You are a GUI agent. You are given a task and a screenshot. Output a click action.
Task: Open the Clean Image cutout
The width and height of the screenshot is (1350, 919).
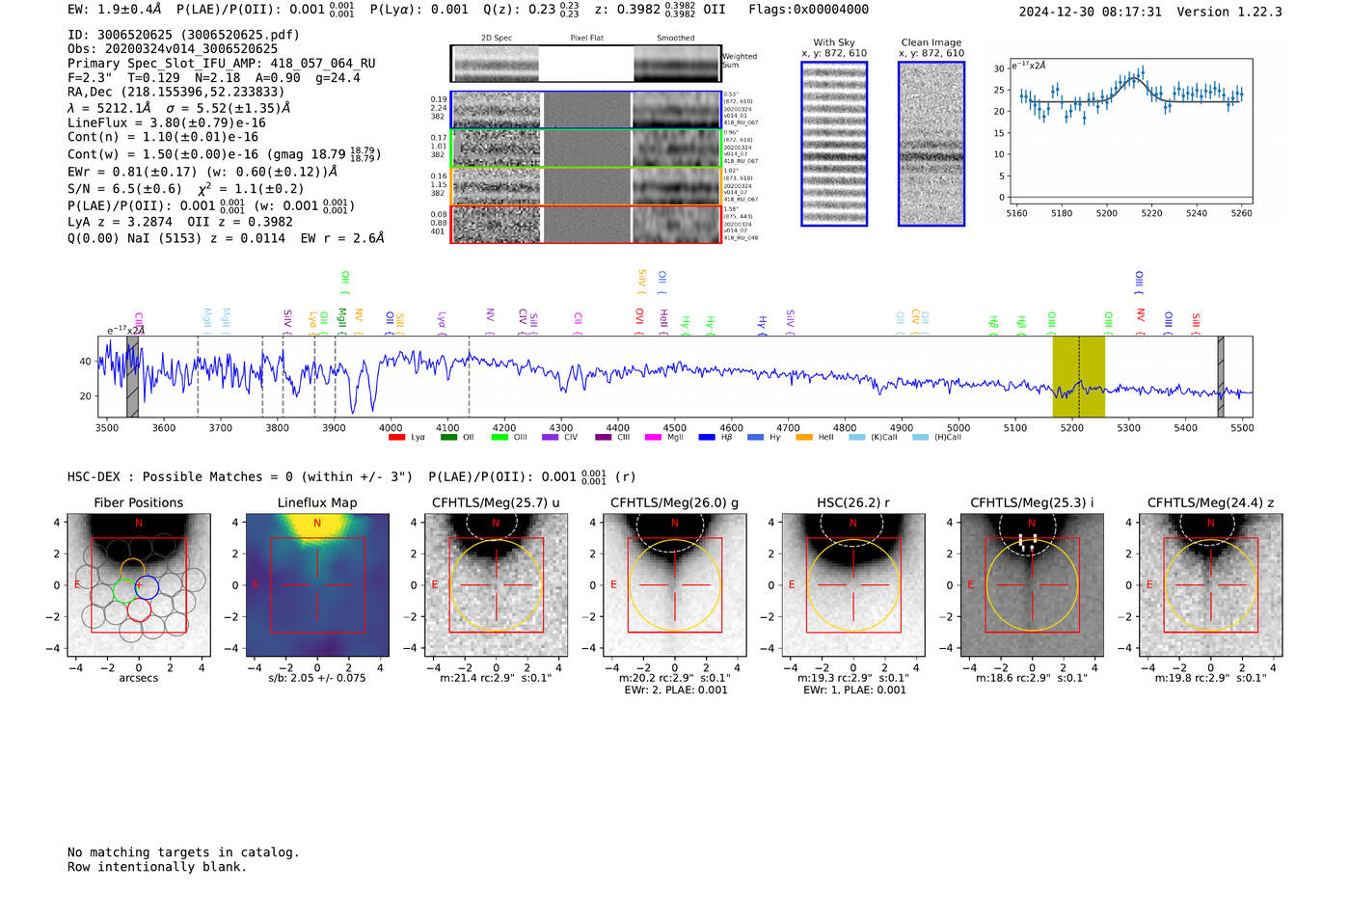[931, 144]
